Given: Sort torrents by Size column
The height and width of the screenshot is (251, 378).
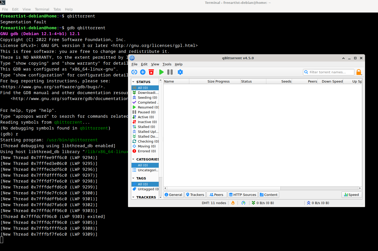Looking at the screenshot, I should [x=202, y=81].
